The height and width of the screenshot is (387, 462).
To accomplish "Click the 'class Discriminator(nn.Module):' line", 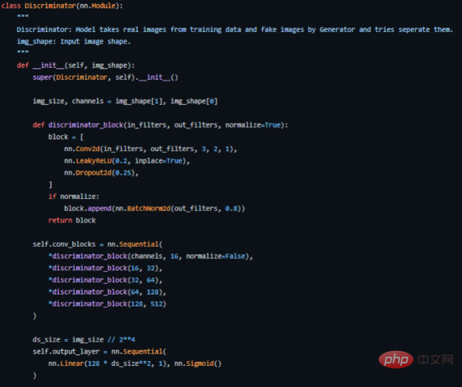I will pos(62,6).
